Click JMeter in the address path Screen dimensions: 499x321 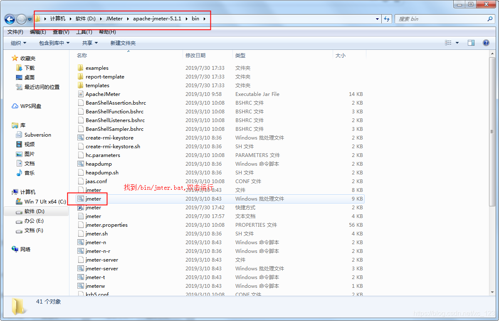click(x=114, y=19)
